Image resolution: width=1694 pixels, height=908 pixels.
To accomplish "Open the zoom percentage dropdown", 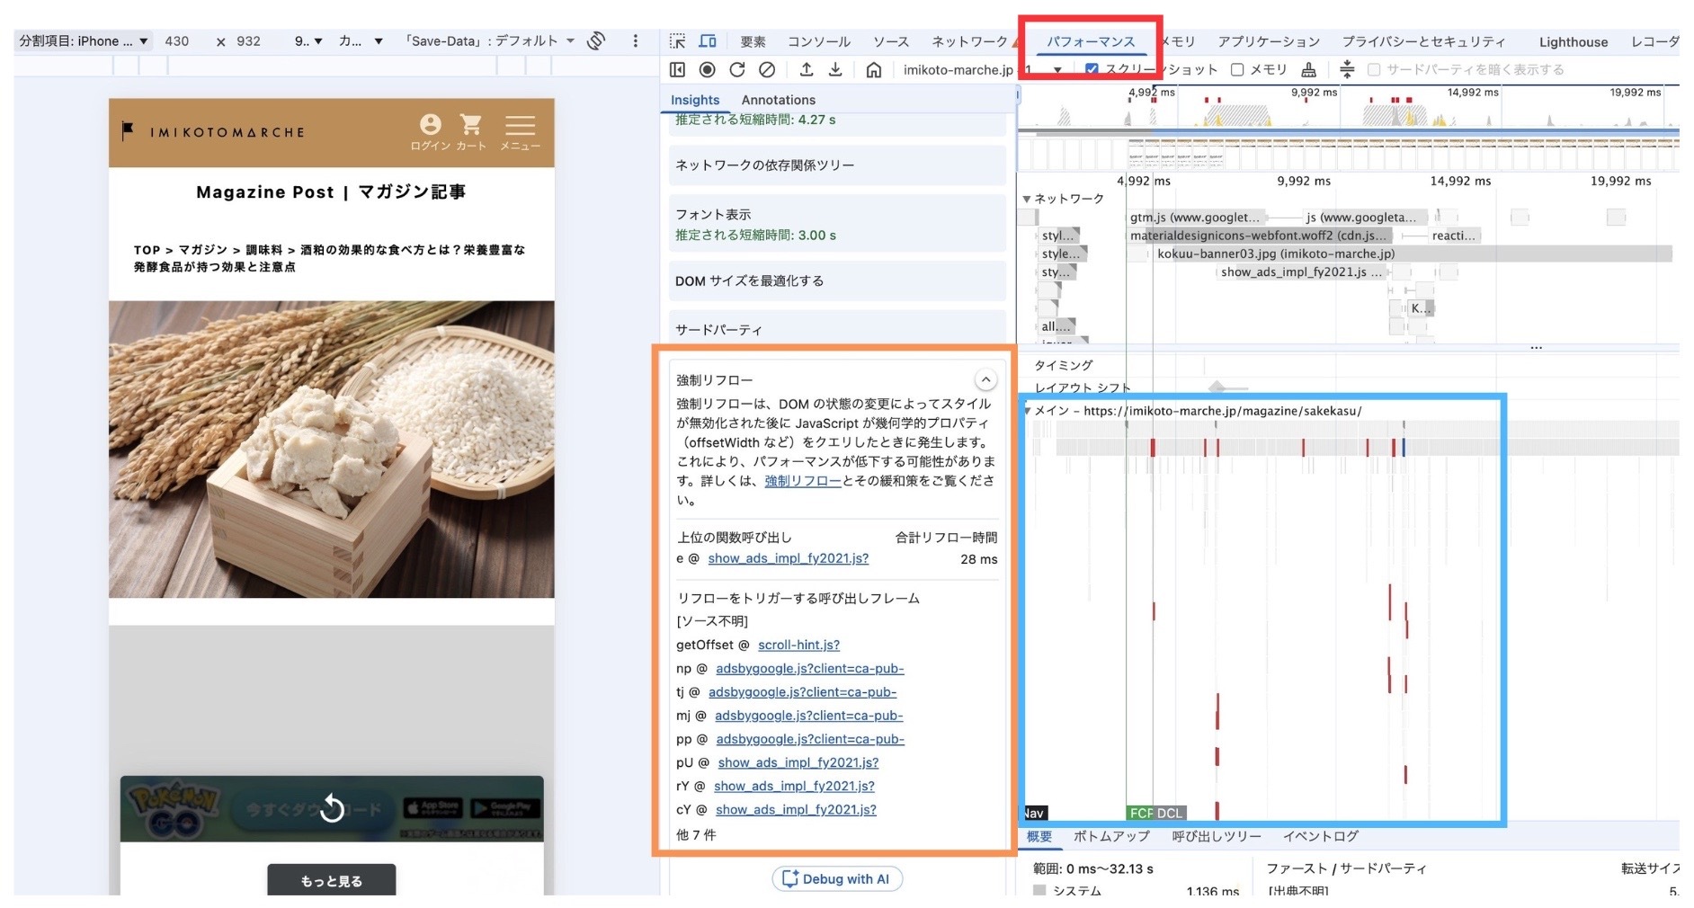I will pyautogui.click(x=308, y=40).
